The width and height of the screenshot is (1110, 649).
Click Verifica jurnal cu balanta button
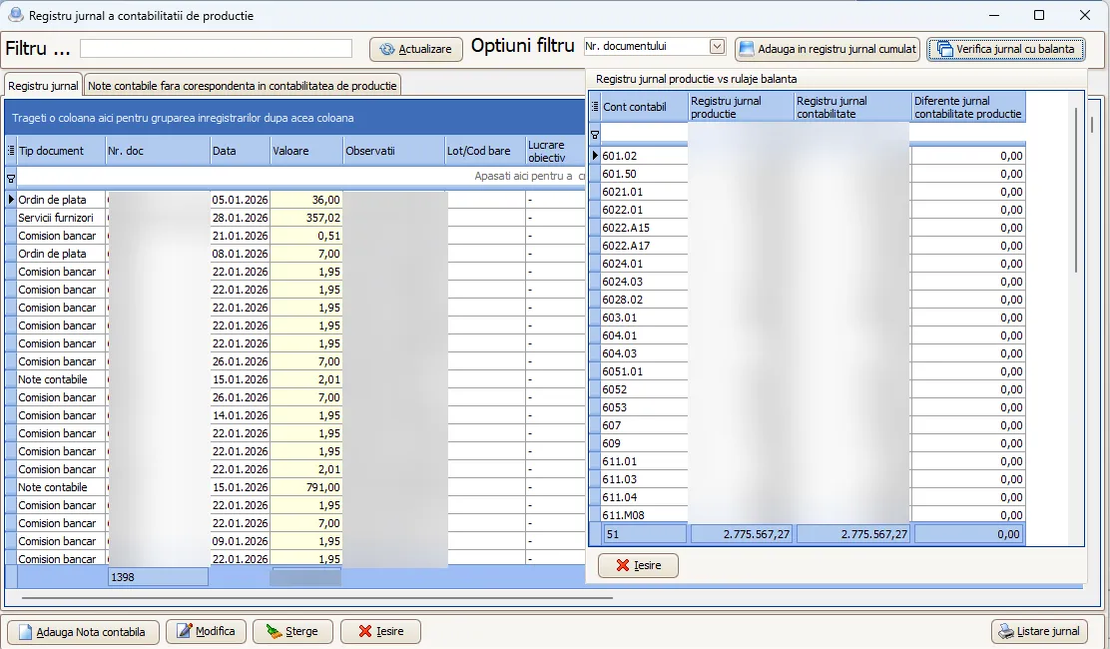coord(1006,49)
